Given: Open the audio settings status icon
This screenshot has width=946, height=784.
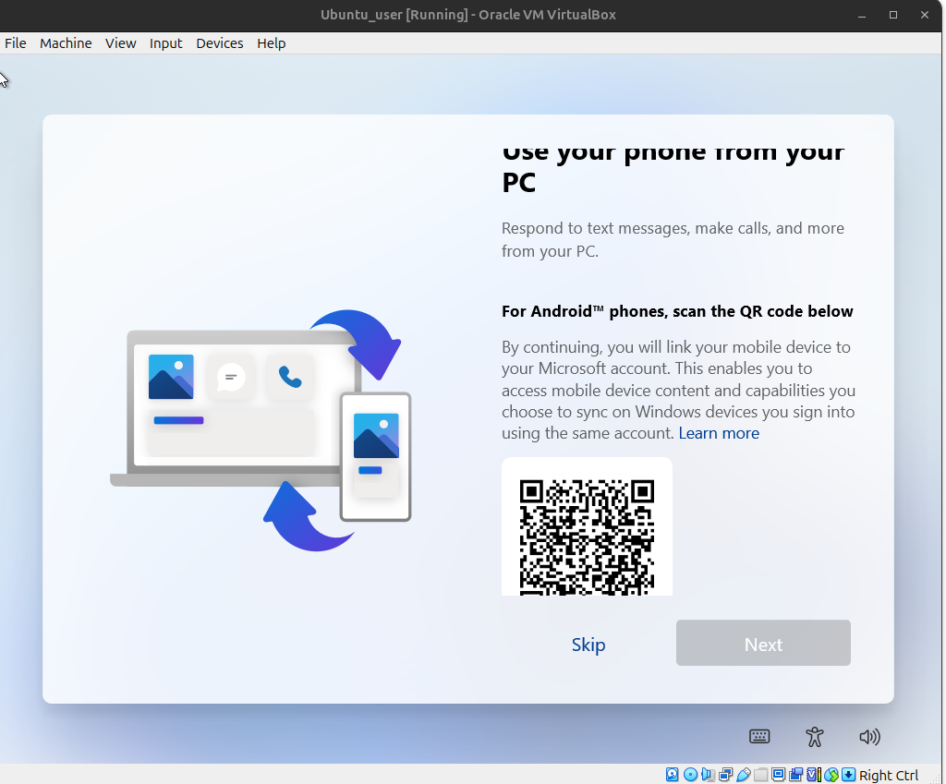Looking at the screenshot, I should pos(708,775).
